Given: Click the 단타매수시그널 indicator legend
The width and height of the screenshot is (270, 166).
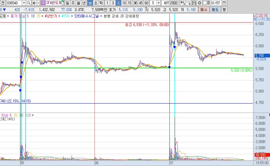Looking at the screenshot, I should click(x=87, y=16).
